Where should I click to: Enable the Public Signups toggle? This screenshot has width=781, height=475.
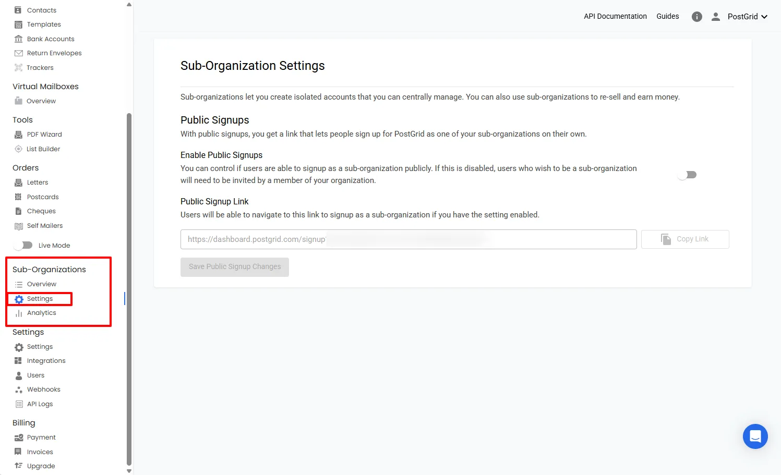pyautogui.click(x=687, y=175)
